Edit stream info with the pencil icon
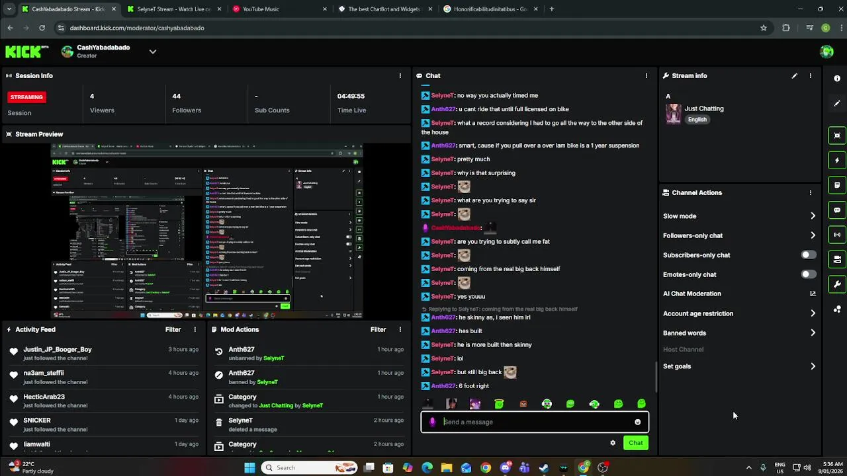 tap(794, 76)
